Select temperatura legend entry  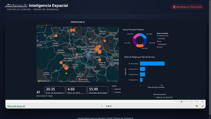(162, 44)
